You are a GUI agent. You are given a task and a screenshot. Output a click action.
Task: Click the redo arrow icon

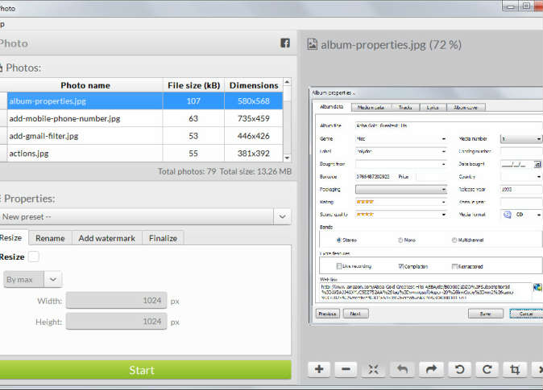click(429, 369)
